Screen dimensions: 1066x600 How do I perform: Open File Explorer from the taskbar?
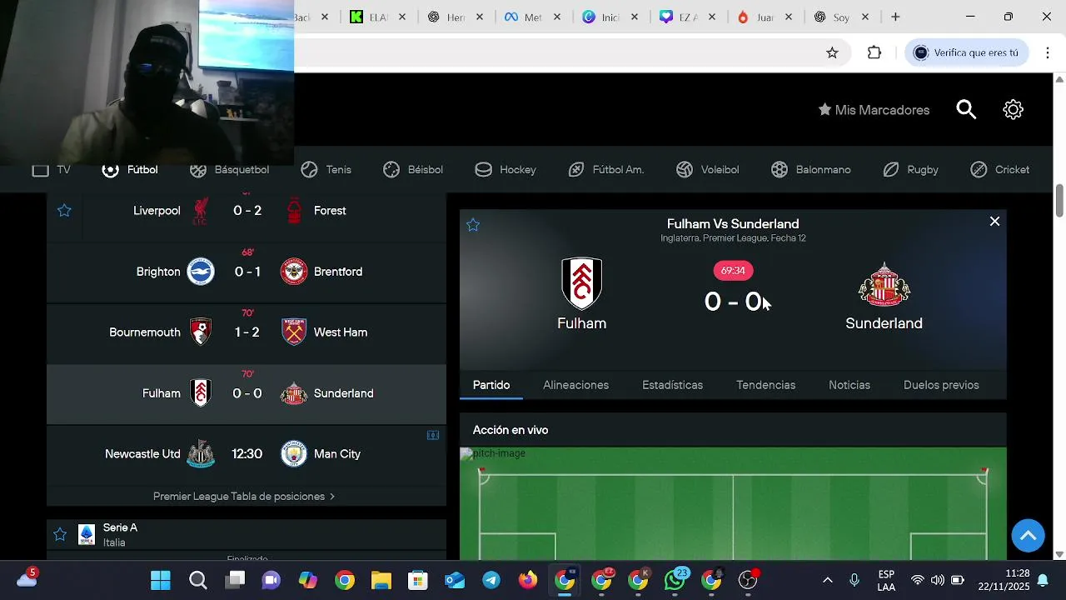[x=381, y=580]
